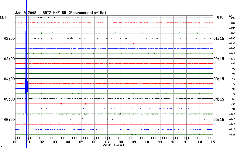Image resolution: width=237 pixels, height=150 pixels.
Task: Select the '05:15' UTC time label
Action: tap(219, 120)
